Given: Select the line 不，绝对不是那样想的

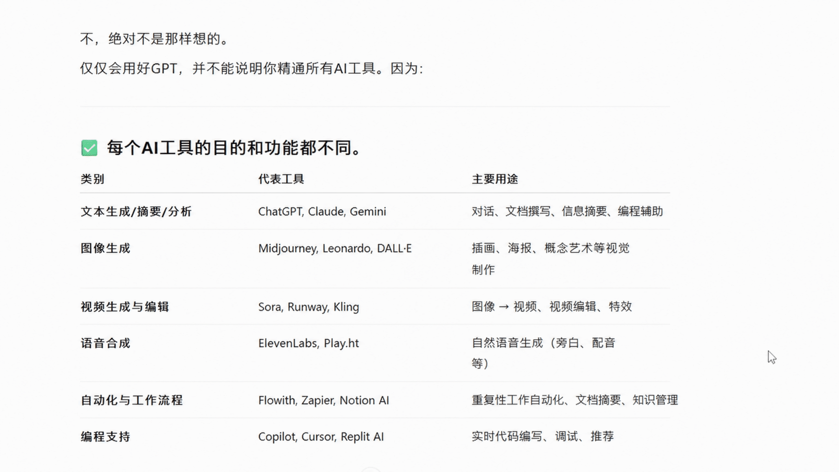Looking at the screenshot, I should 155,39.
